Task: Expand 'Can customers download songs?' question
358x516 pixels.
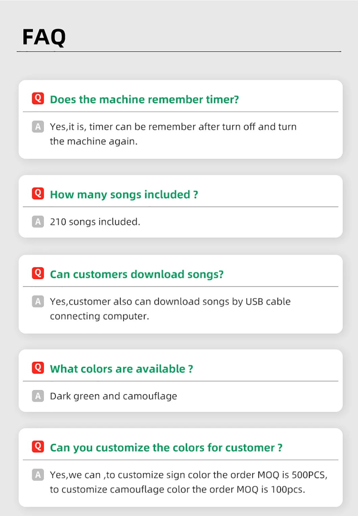Action: (137, 274)
